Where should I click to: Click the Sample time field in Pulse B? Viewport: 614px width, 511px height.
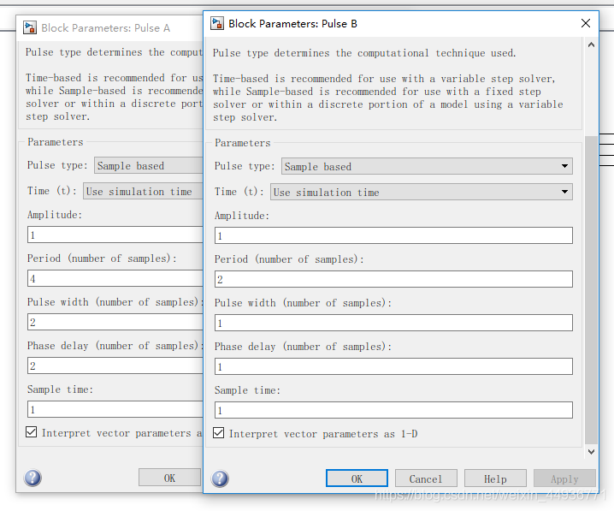click(x=393, y=410)
